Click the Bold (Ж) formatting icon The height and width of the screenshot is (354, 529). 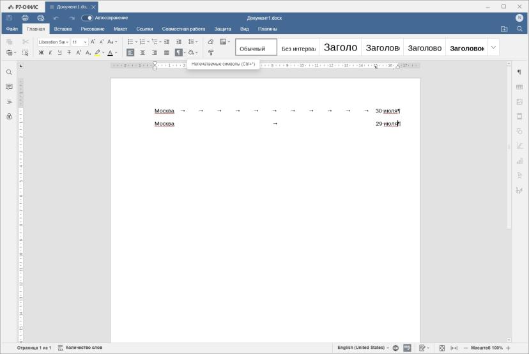point(41,52)
